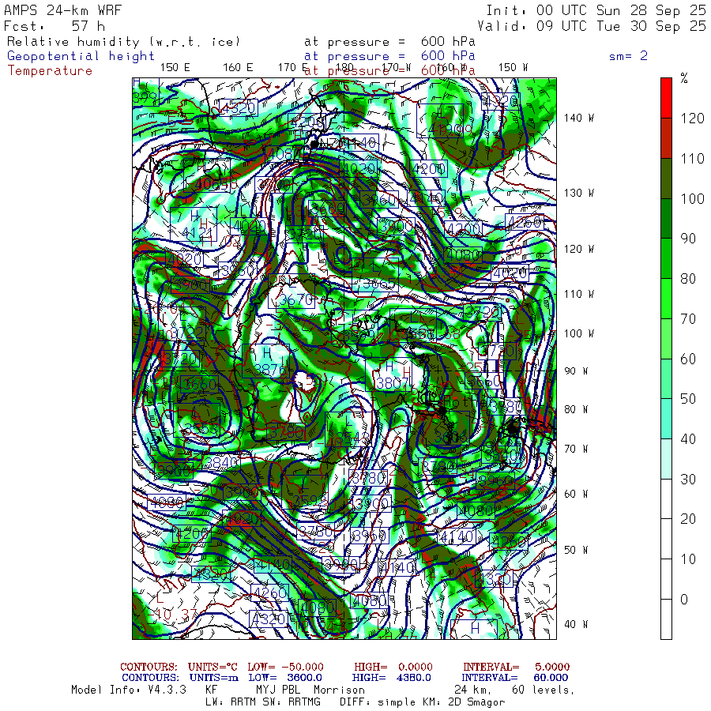Click the 'Morrison' microphysics text

pos(339,690)
